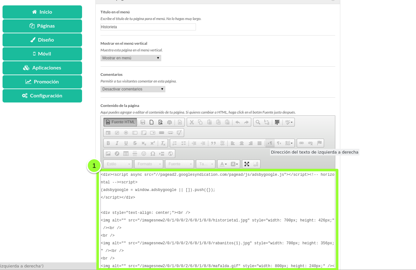416x270 pixels.
Task: Open the Find magnifier icon
Action: (x=258, y=122)
